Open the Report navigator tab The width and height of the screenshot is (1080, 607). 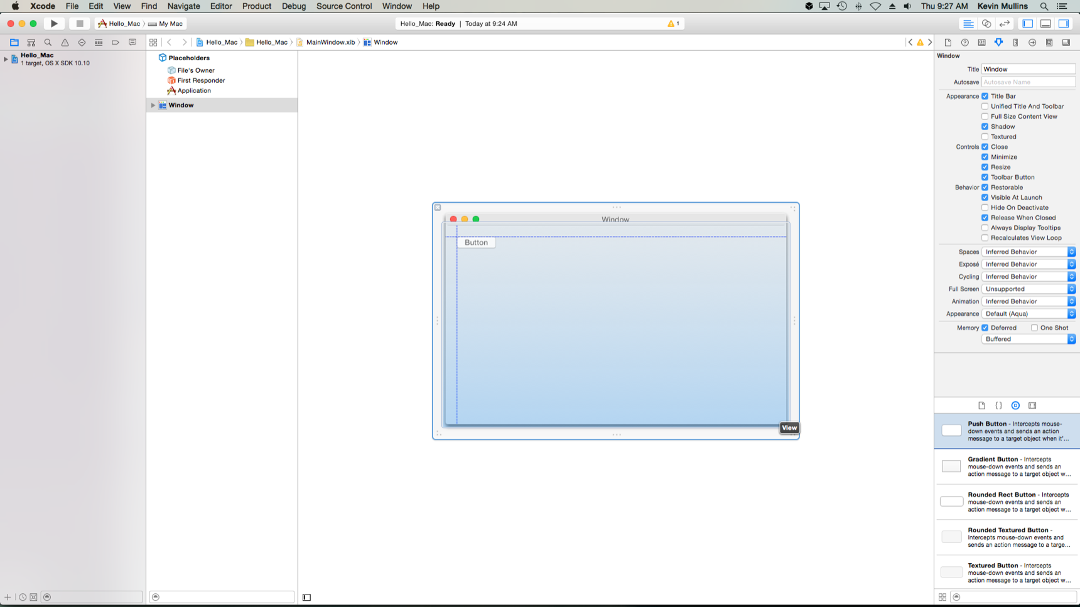tap(132, 43)
